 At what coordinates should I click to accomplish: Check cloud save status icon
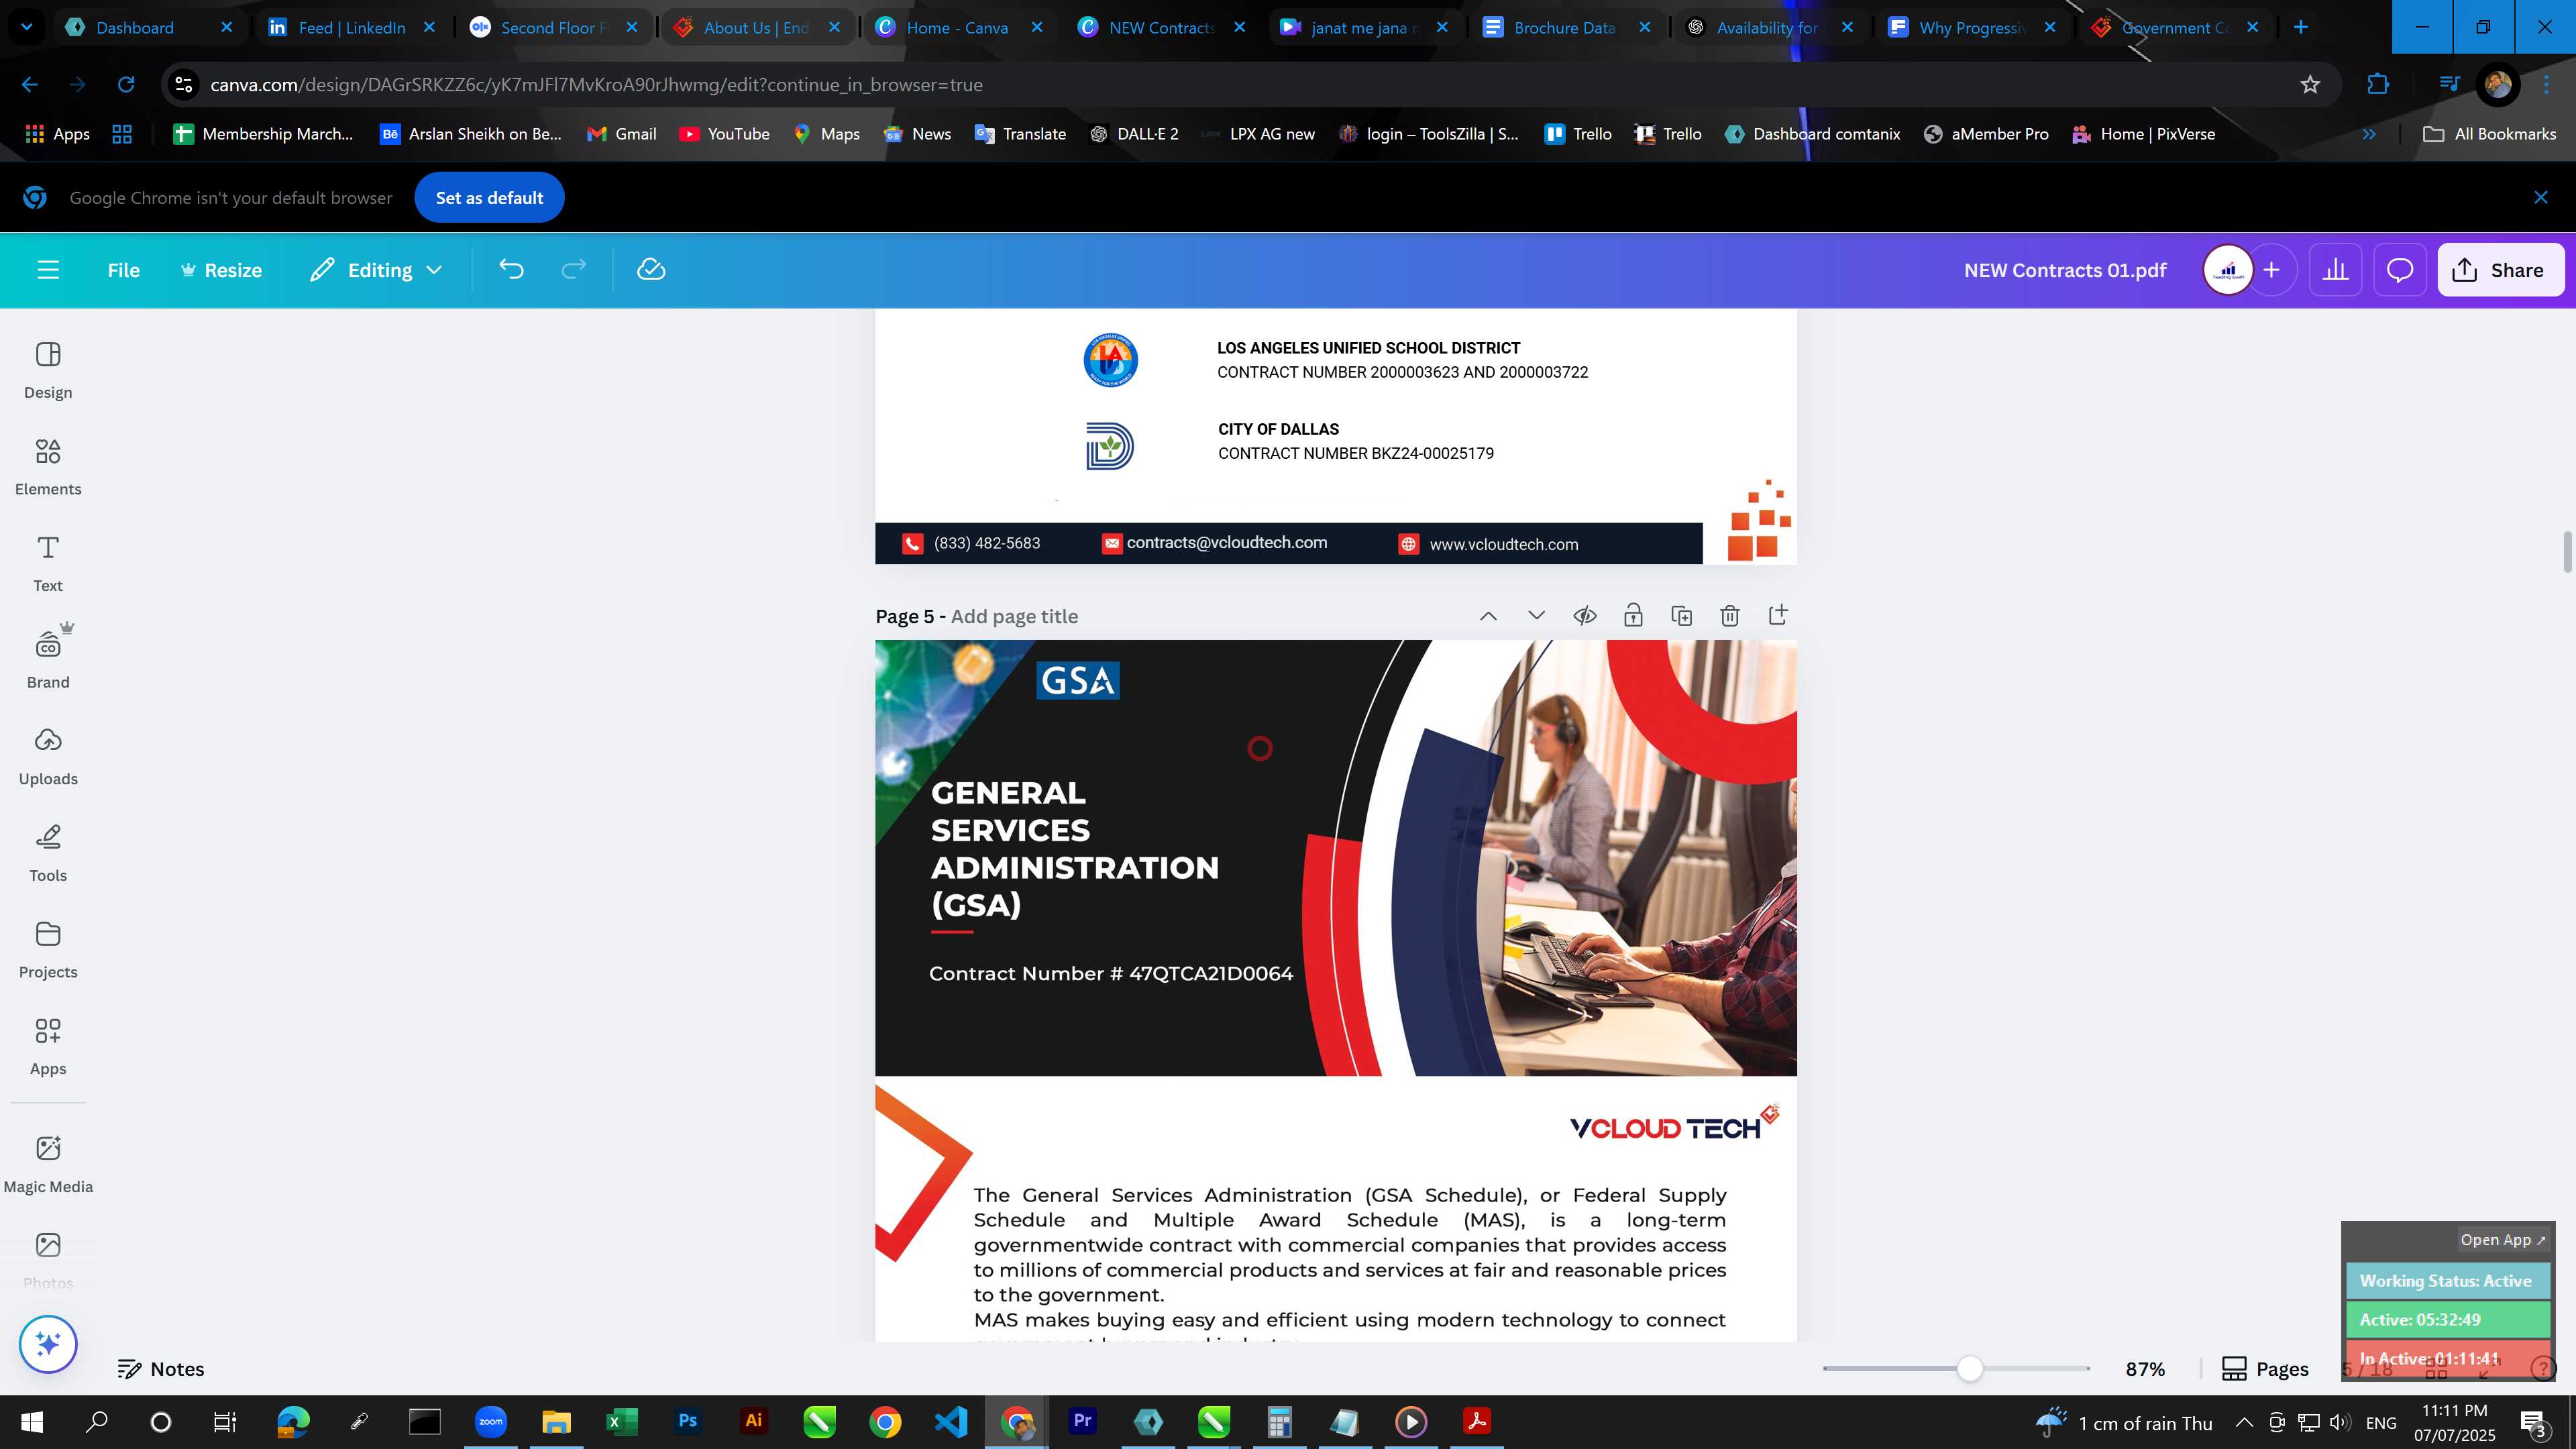pyautogui.click(x=651, y=270)
